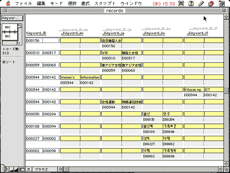Open the application switcher icon
The image size is (230, 173).
pyautogui.click(x=222, y=4)
